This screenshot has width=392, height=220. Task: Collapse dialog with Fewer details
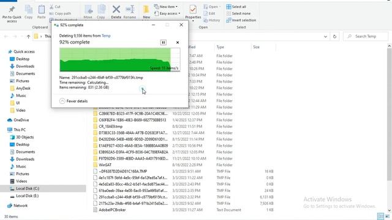[x=73, y=101]
